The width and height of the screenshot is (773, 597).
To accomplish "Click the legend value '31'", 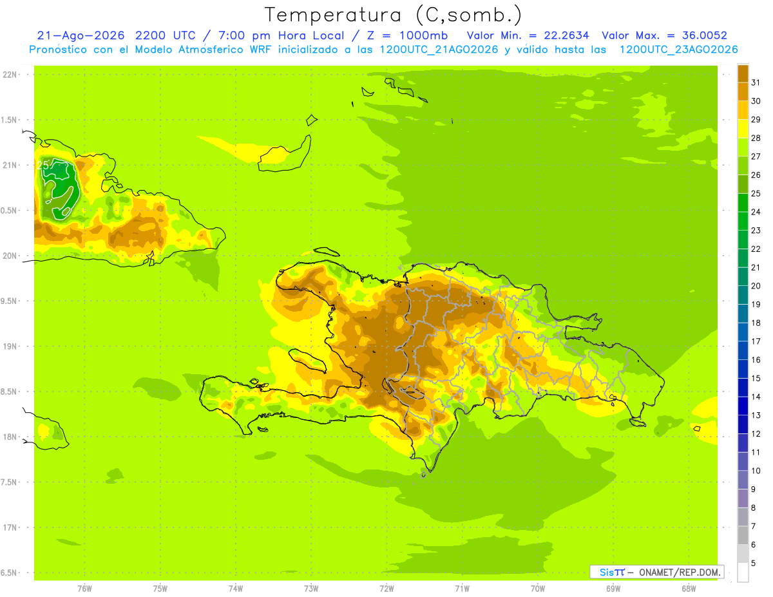I will pyautogui.click(x=756, y=82).
